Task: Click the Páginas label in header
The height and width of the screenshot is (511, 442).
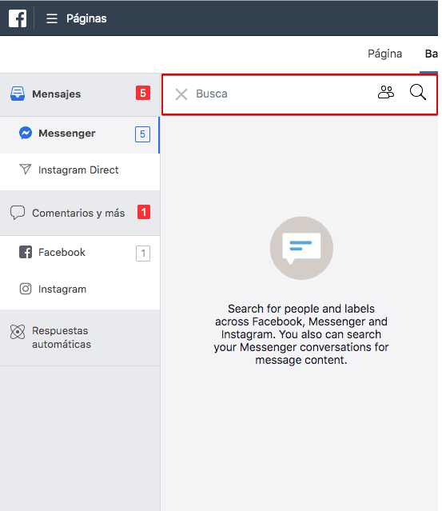Action: (86, 18)
